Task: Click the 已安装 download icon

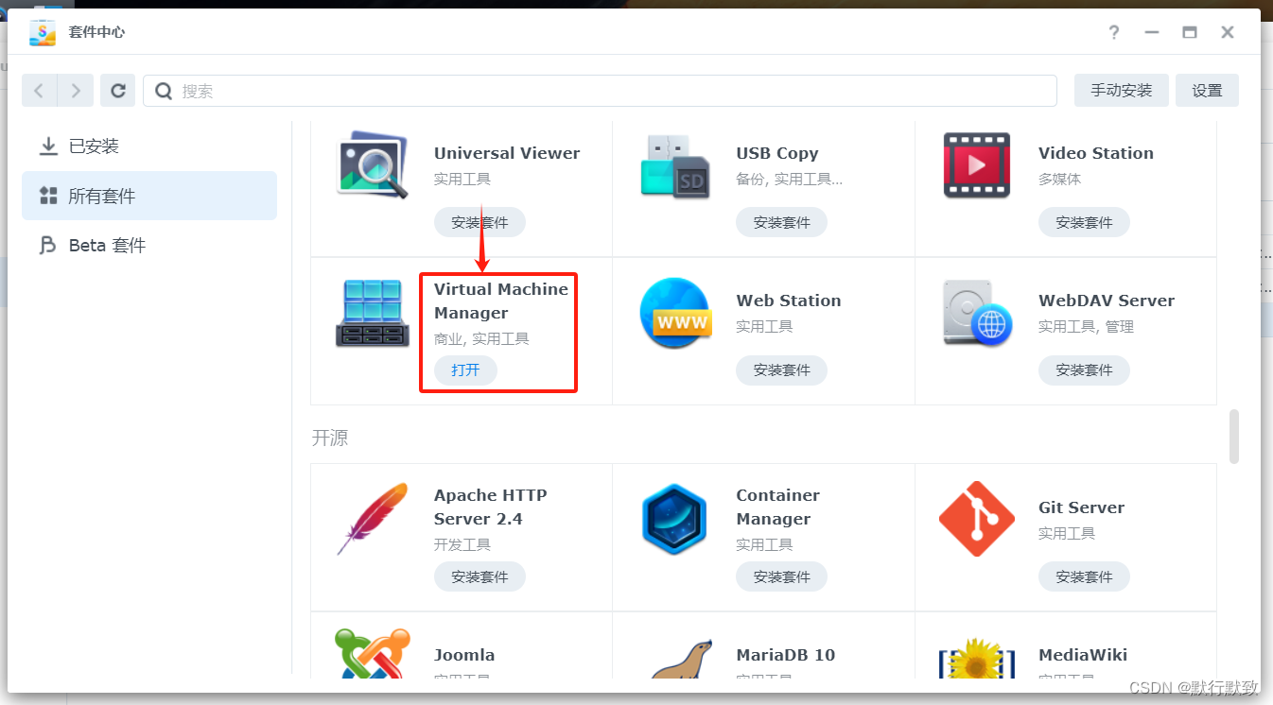Action: click(x=48, y=146)
